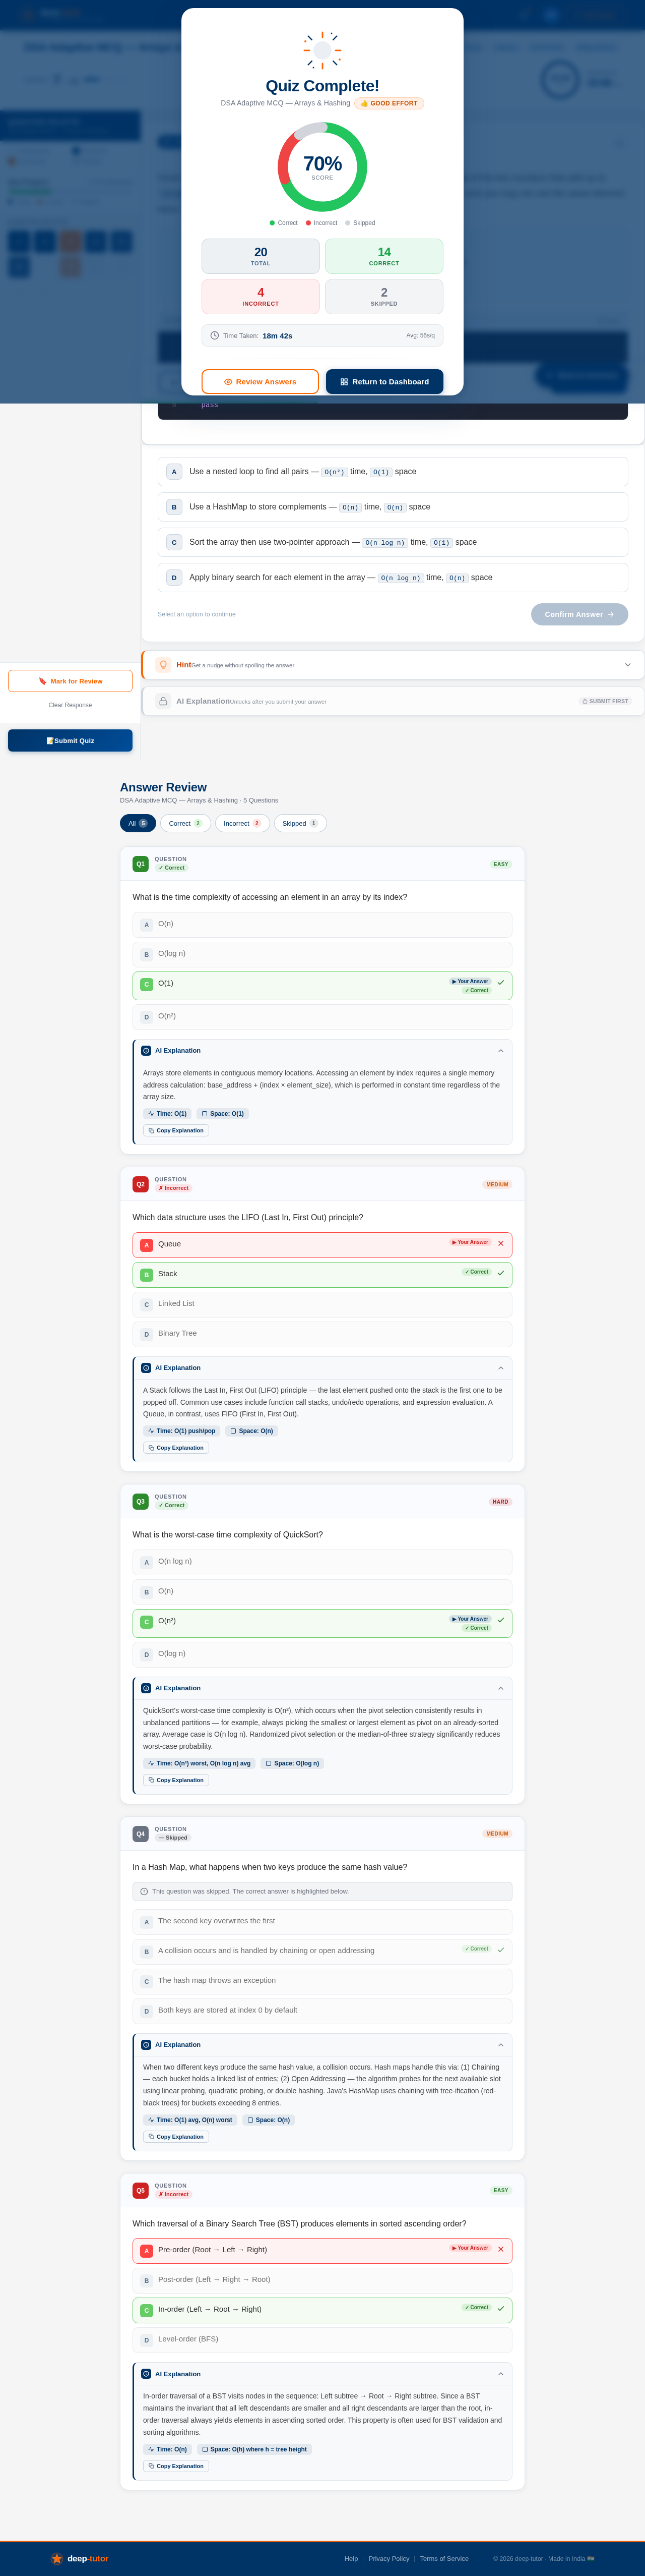Click the AI Explanation icon in Q1
The width and height of the screenshot is (645, 2576).
(x=146, y=1050)
